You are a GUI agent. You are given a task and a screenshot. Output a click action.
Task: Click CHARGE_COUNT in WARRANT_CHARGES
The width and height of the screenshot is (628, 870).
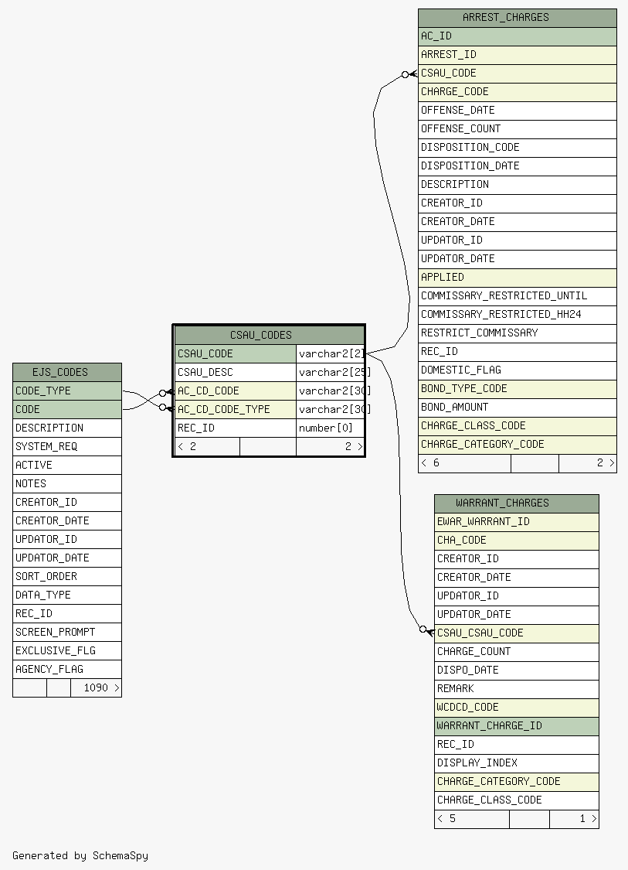coord(517,652)
